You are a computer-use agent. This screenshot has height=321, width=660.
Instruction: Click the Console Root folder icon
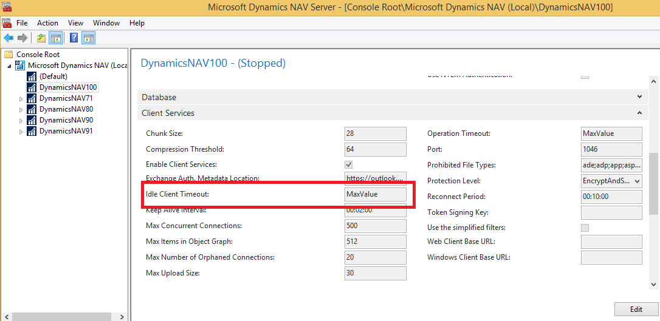pyautogui.click(x=9, y=54)
